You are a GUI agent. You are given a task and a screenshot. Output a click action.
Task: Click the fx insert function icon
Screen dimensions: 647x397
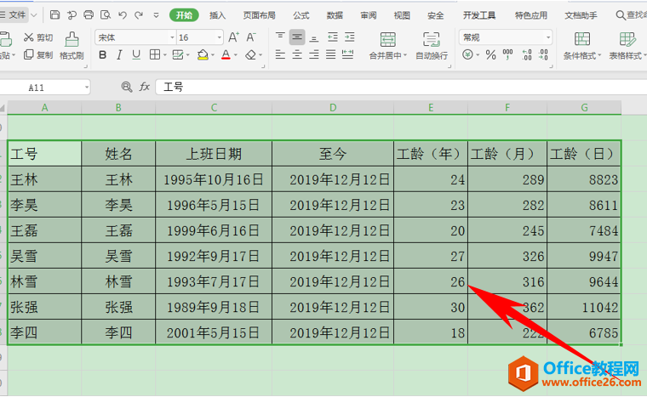click(x=145, y=87)
